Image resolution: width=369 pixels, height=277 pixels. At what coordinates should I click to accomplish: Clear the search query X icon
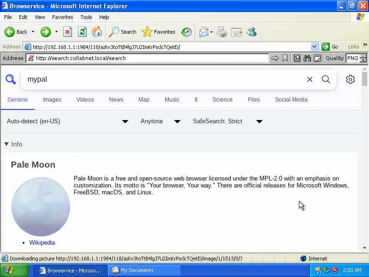pyautogui.click(x=309, y=79)
